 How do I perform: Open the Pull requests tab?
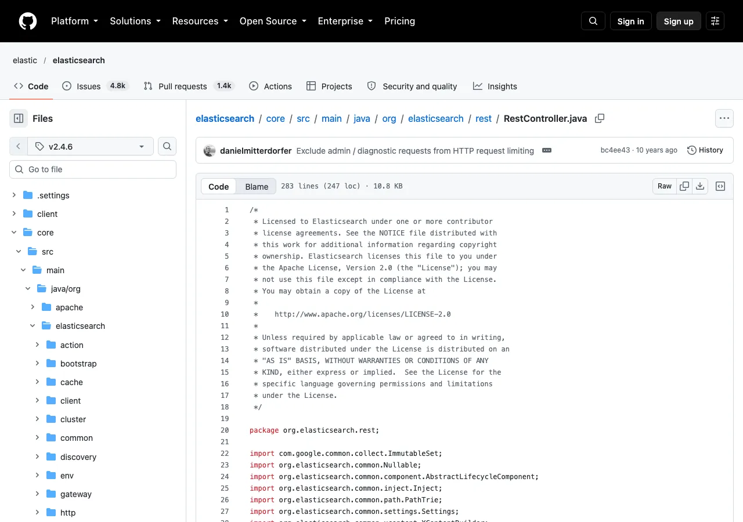189,86
